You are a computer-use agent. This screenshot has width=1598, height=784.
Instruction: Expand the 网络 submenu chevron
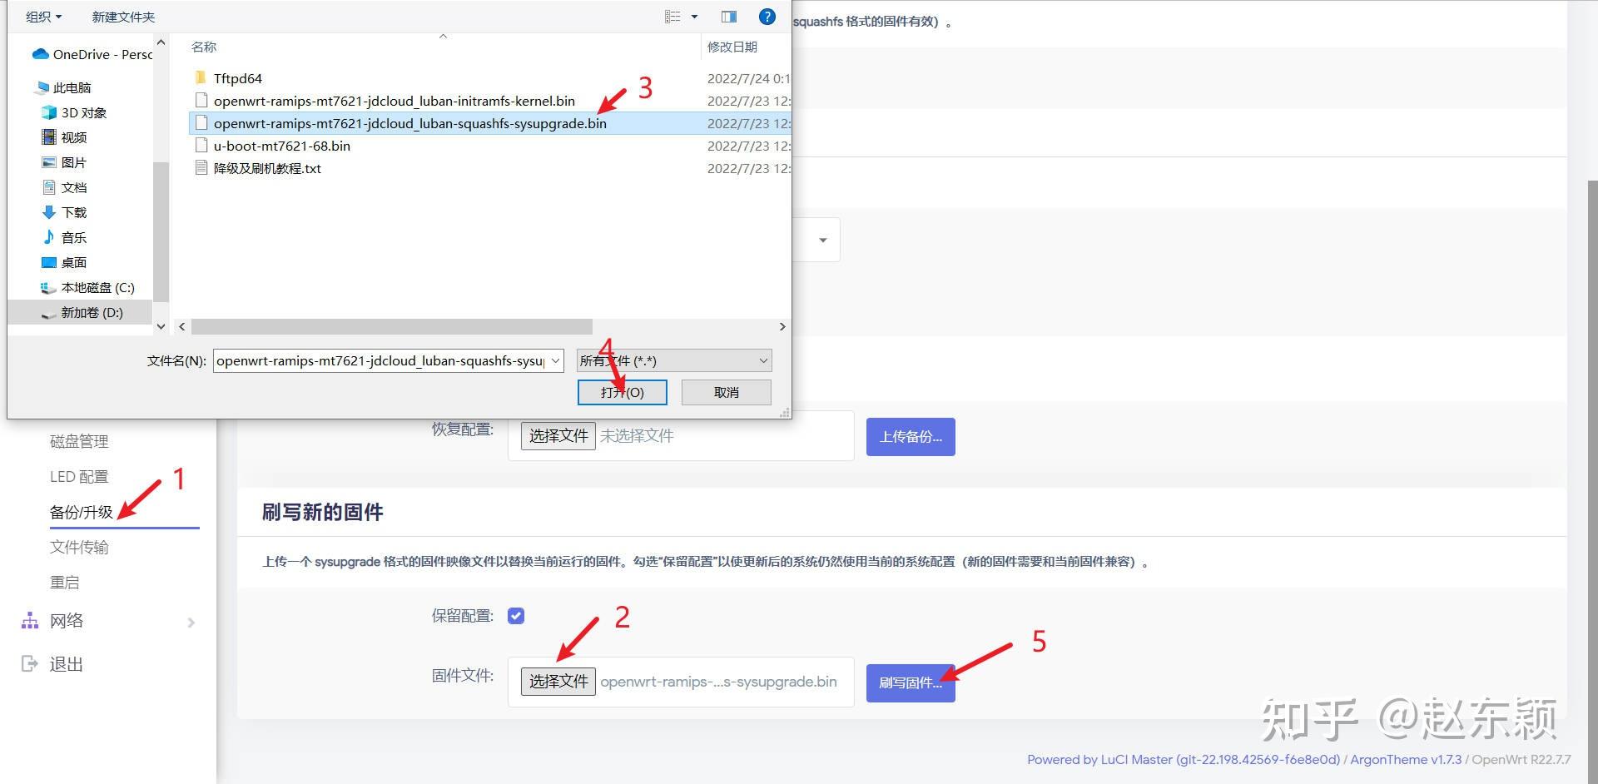point(191,622)
